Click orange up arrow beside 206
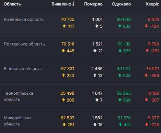 pyautogui.click(x=64, y=100)
